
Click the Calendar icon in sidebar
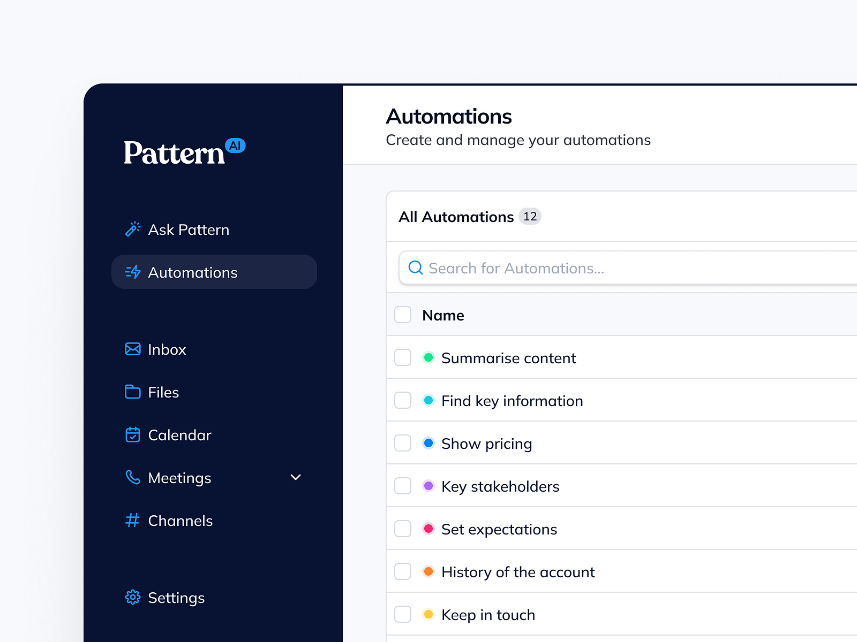133,434
